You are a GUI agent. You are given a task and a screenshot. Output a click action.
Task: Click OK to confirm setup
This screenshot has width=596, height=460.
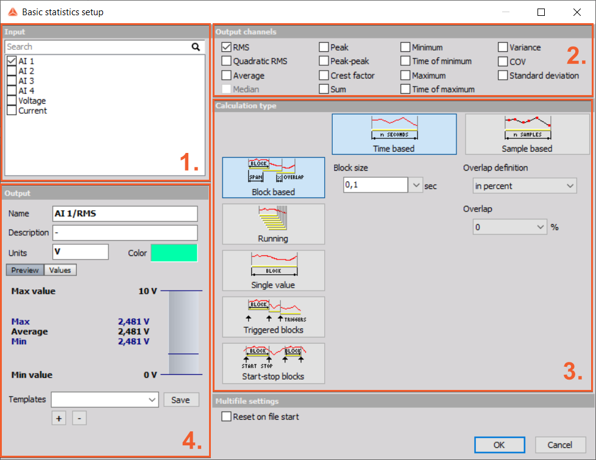pos(500,445)
